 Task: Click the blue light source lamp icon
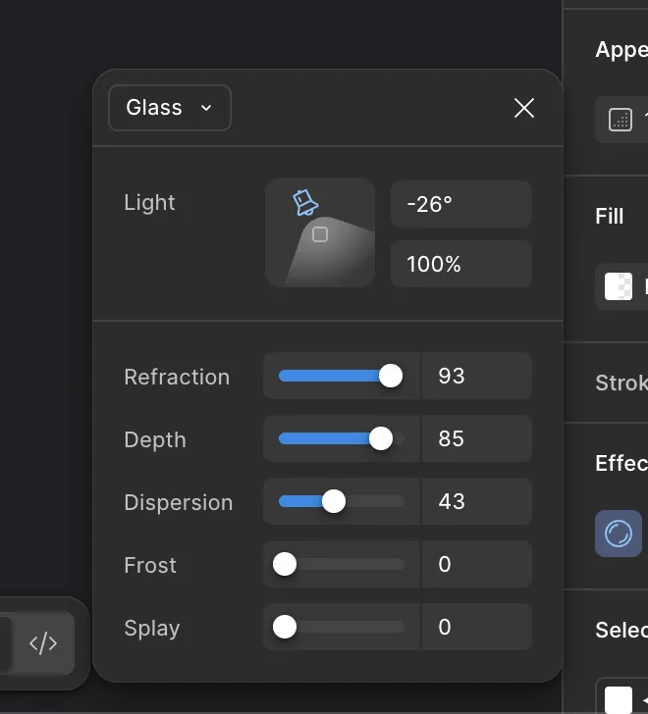(305, 203)
